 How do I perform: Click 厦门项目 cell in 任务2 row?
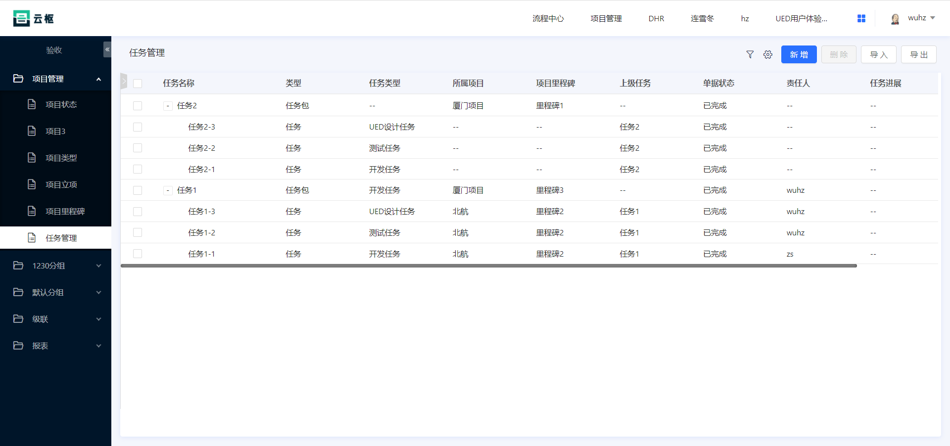[x=468, y=105]
